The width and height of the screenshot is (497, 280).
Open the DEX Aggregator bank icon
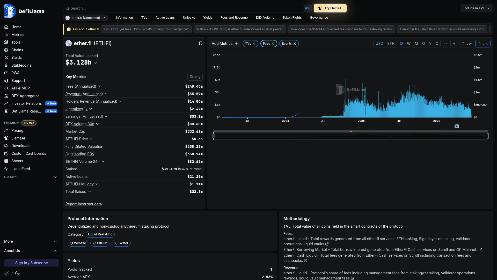click(x=6, y=96)
